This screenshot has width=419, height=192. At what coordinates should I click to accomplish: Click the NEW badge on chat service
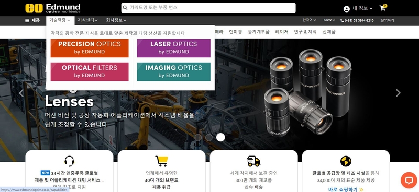pyautogui.click(x=45, y=173)
